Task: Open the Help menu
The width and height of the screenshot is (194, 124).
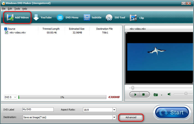Action: (25, 9)
